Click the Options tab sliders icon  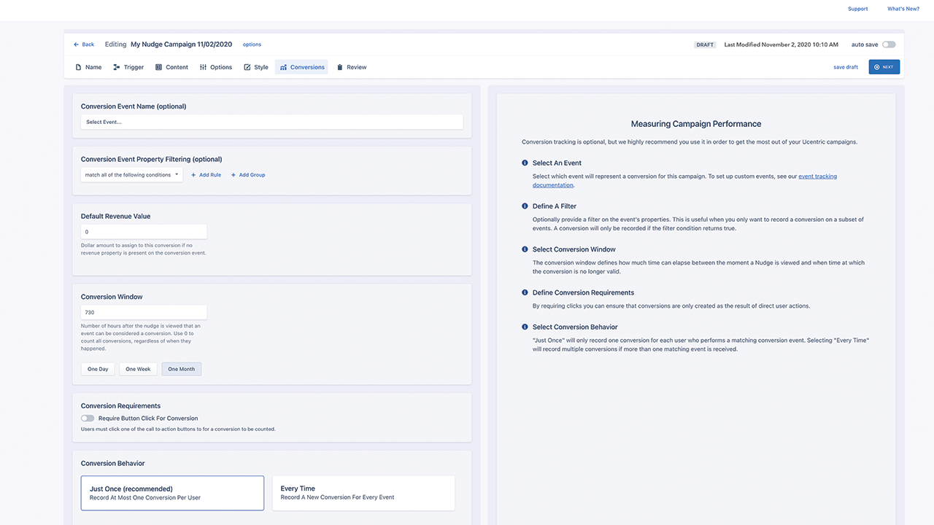pyautogui.click(x=204, y=67)
